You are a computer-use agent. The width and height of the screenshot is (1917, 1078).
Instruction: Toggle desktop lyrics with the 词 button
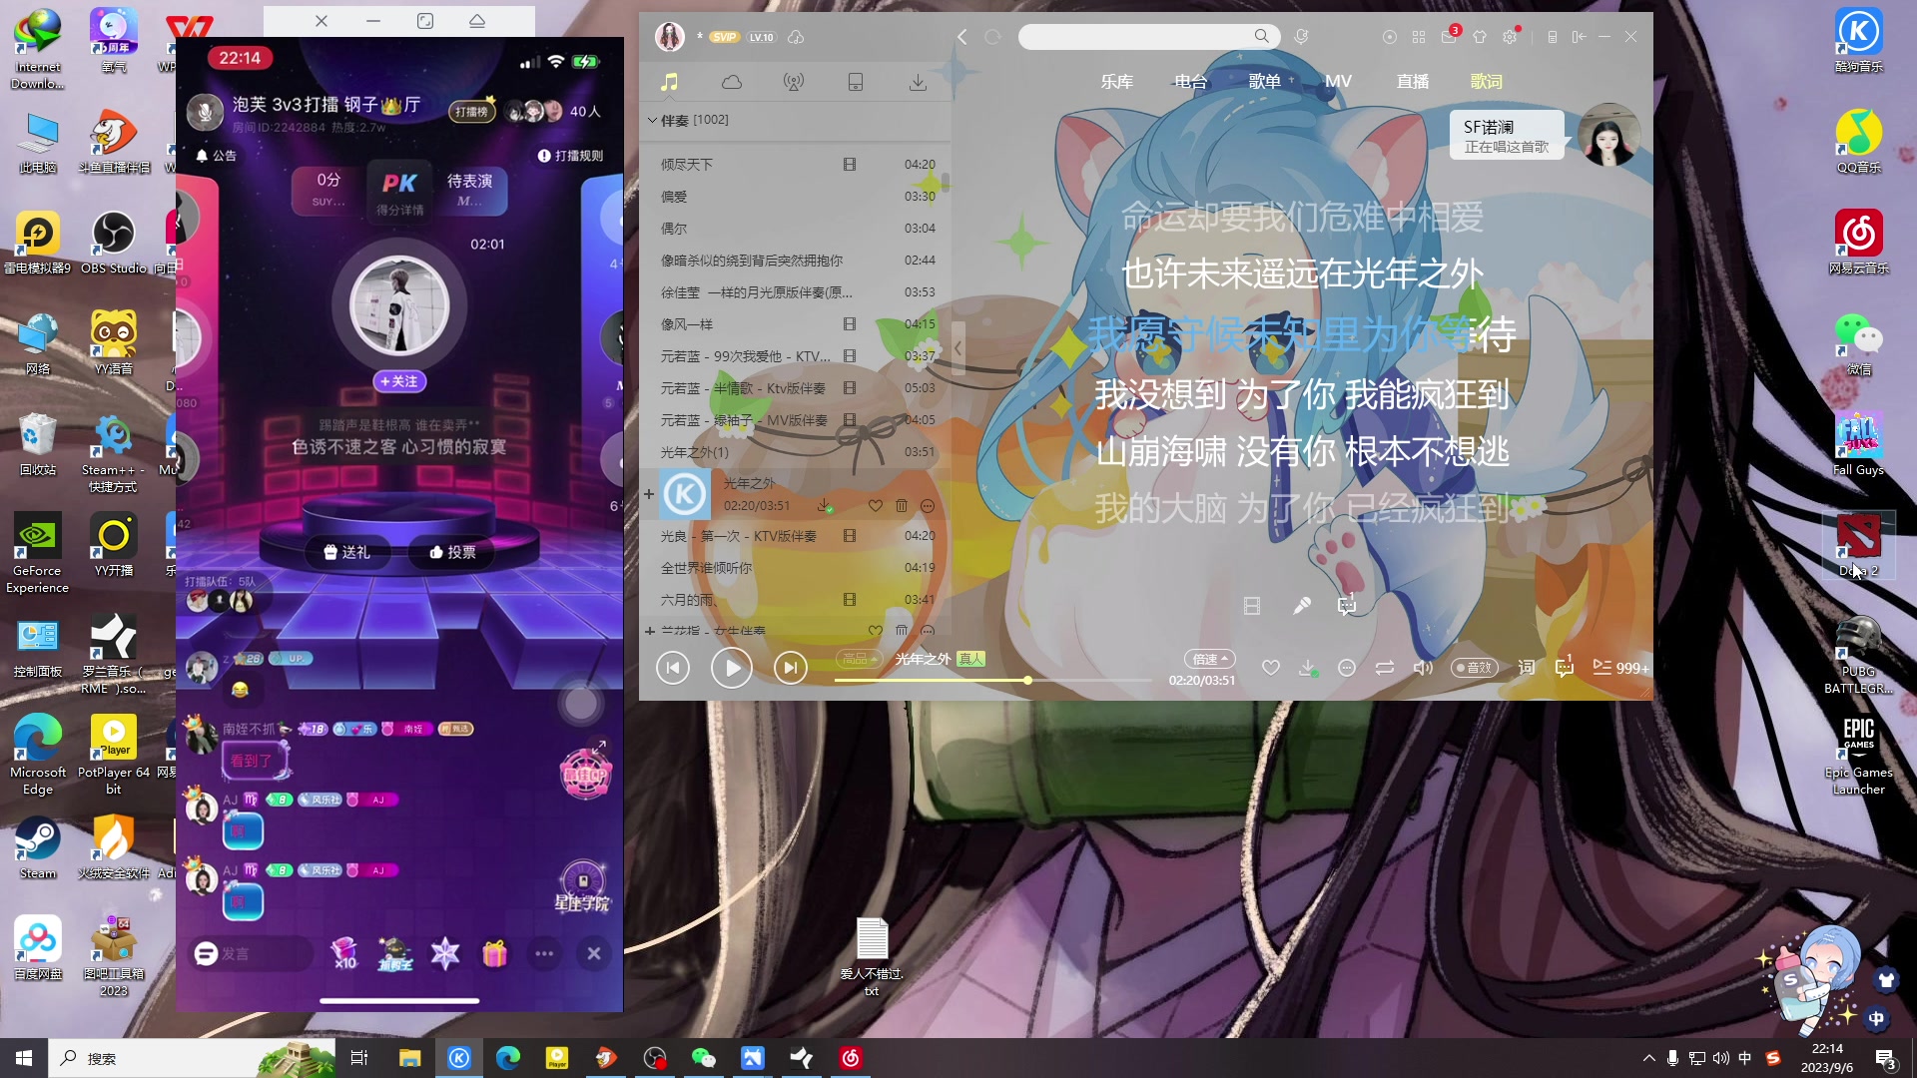click(1527, 668)
